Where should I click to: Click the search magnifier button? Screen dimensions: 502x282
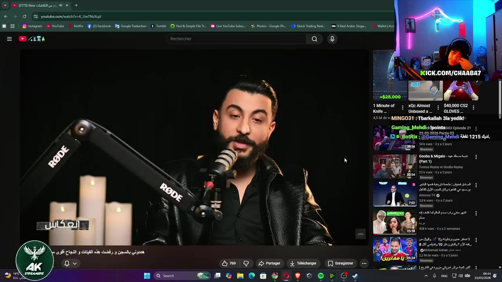(314, 39)
